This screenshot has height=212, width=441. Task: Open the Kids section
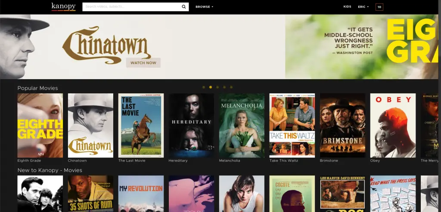click(348, 7)
